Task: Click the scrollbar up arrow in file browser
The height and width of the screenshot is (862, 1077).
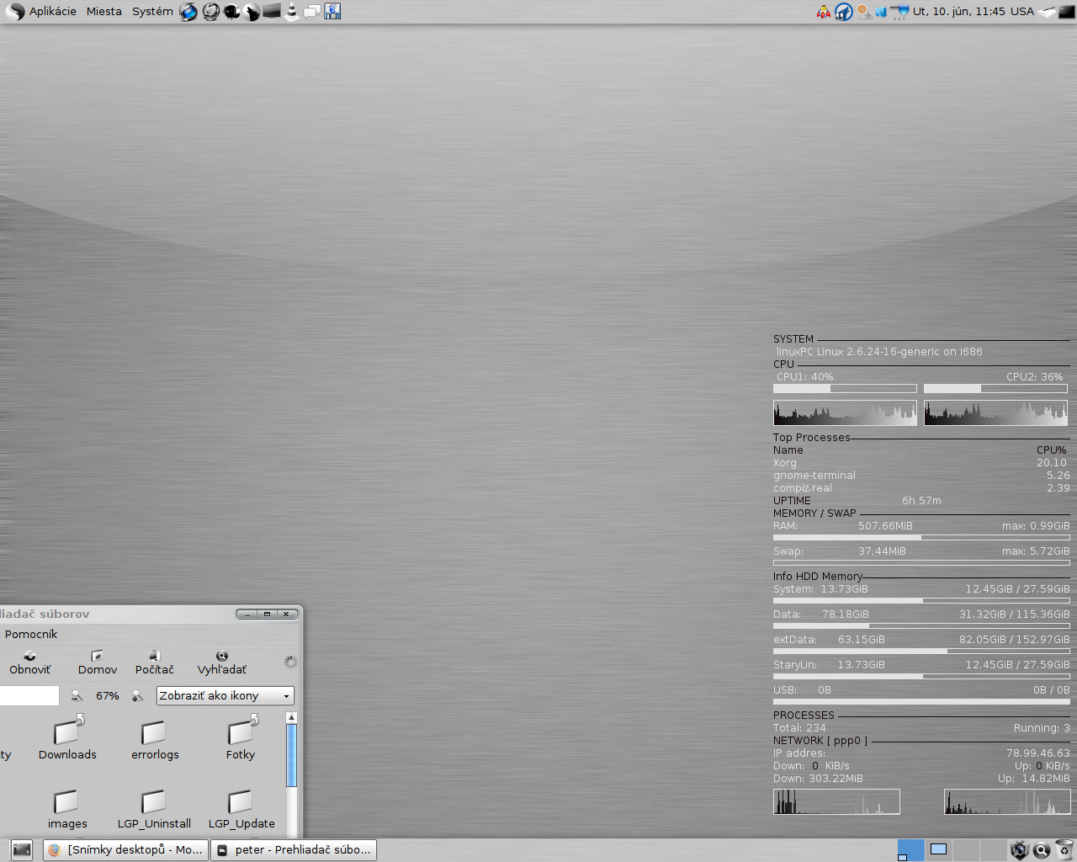Action: pos(291,718)
